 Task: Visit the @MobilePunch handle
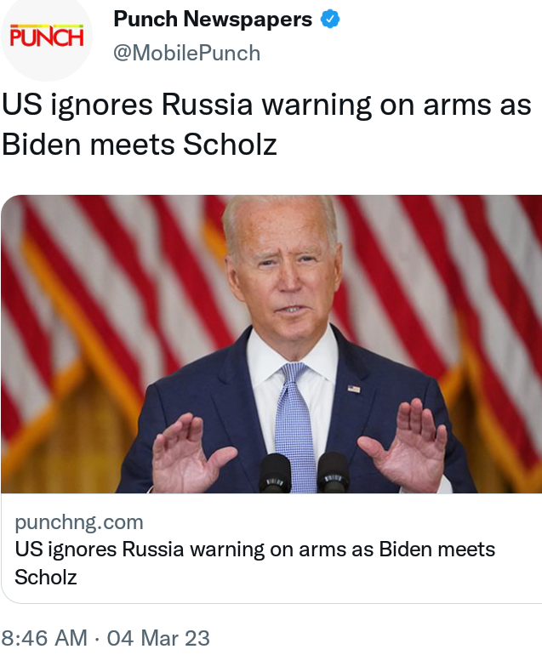click(187, 53)
